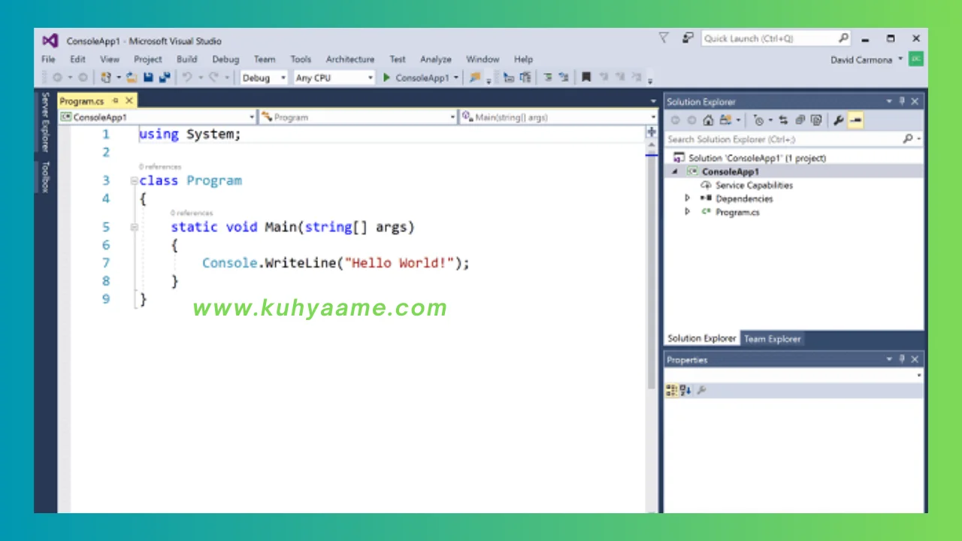962x541 pixels.
Task: Click the Collapse All icon in Solution Explorer
Action: point(800,120)
